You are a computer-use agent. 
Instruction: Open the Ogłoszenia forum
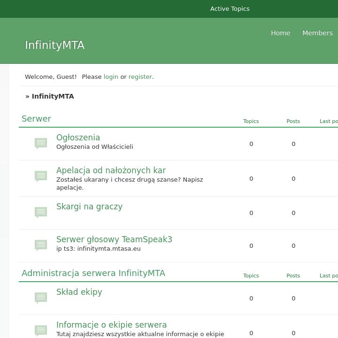78,138
